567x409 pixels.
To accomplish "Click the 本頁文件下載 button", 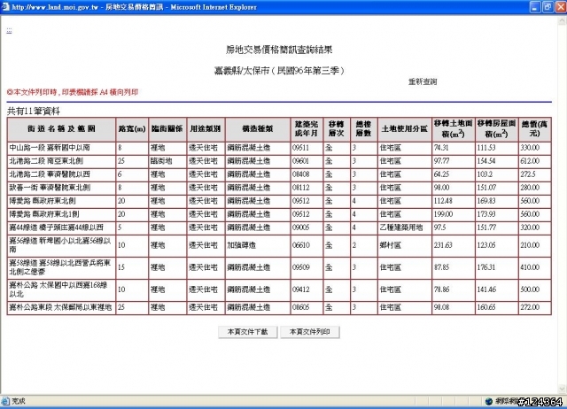I will coord(248,332).
